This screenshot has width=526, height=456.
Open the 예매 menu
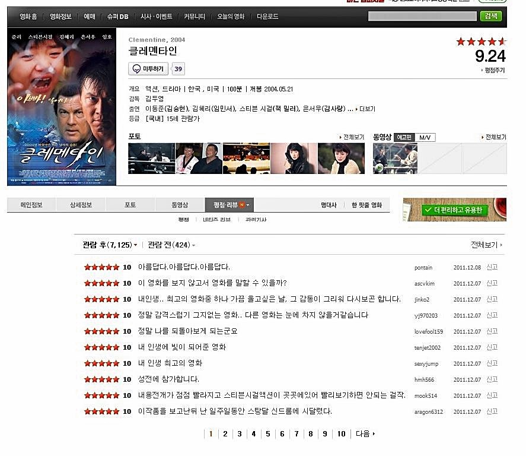pyautogui.click(x=89, y=17)
